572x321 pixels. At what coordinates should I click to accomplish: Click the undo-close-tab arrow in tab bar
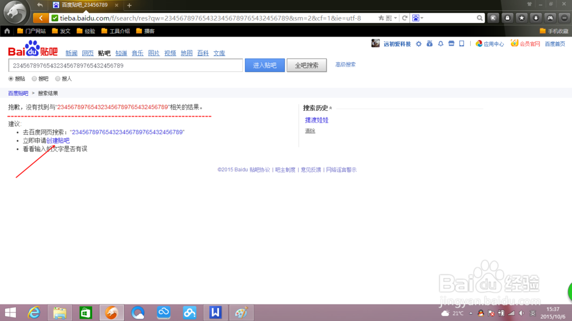[40, 5]
